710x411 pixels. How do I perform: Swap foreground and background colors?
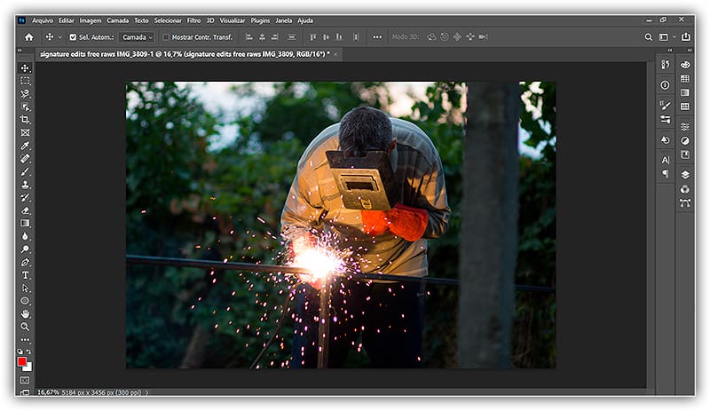pyautogui.click(x=28, y=352)
